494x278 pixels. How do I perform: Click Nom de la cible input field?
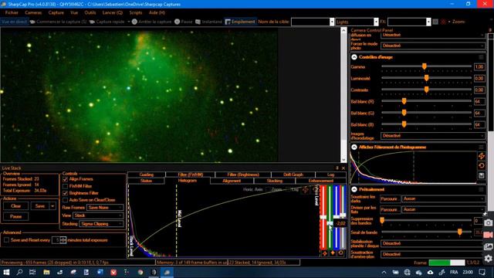(310, 22)
